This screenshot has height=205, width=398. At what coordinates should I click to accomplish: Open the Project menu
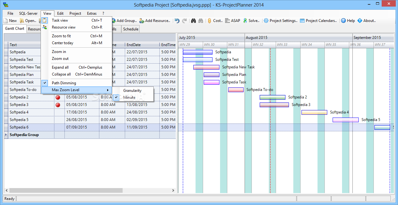point(75,13)
